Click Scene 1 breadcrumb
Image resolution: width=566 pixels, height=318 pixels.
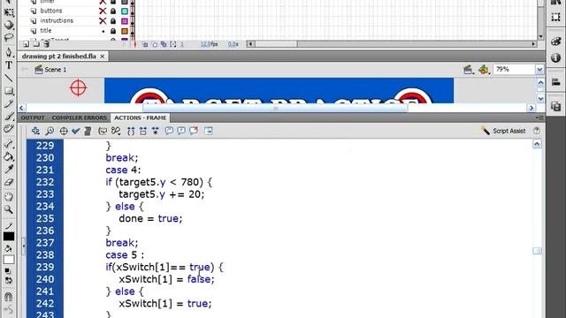click(50, 70)
